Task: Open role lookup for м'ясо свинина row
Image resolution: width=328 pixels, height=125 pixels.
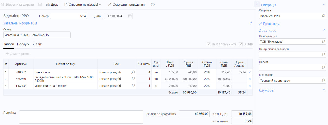Action: tap(133, 86)
